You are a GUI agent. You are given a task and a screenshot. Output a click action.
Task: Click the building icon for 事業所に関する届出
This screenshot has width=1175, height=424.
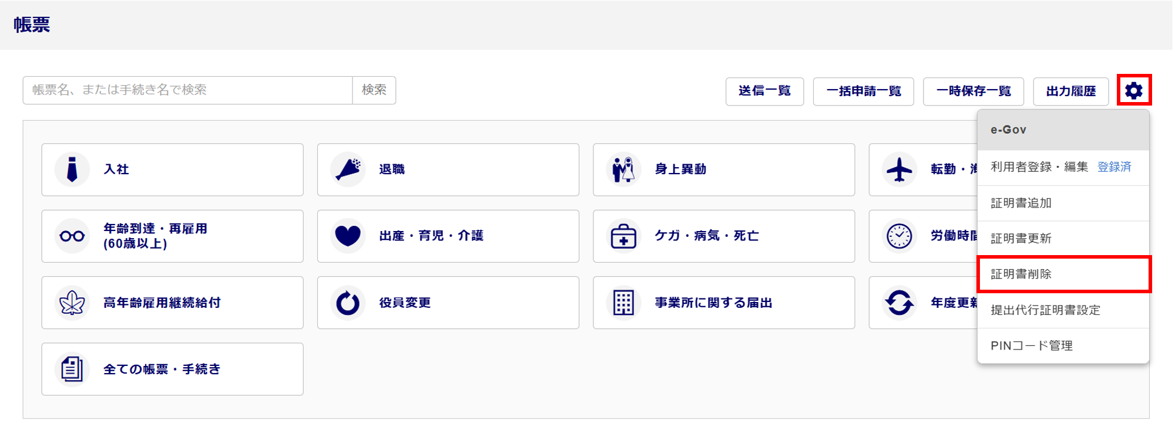623,303
